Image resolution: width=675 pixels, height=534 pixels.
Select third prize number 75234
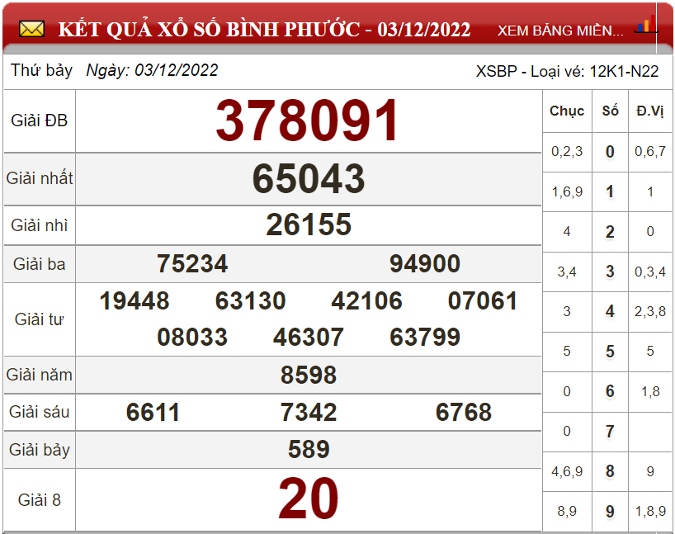click(x=192, y=263)
